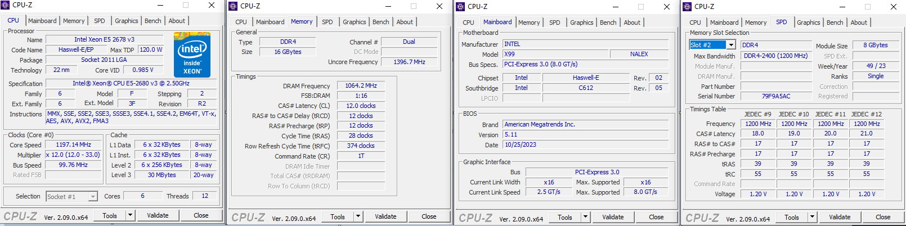Open the Slot #2 memory slot dropdown

[731, 45]
